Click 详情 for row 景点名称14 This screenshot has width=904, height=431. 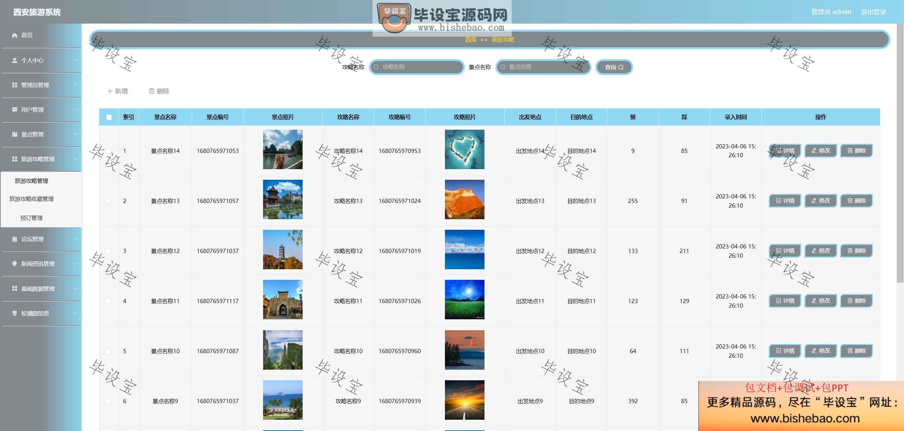point(785,151)
